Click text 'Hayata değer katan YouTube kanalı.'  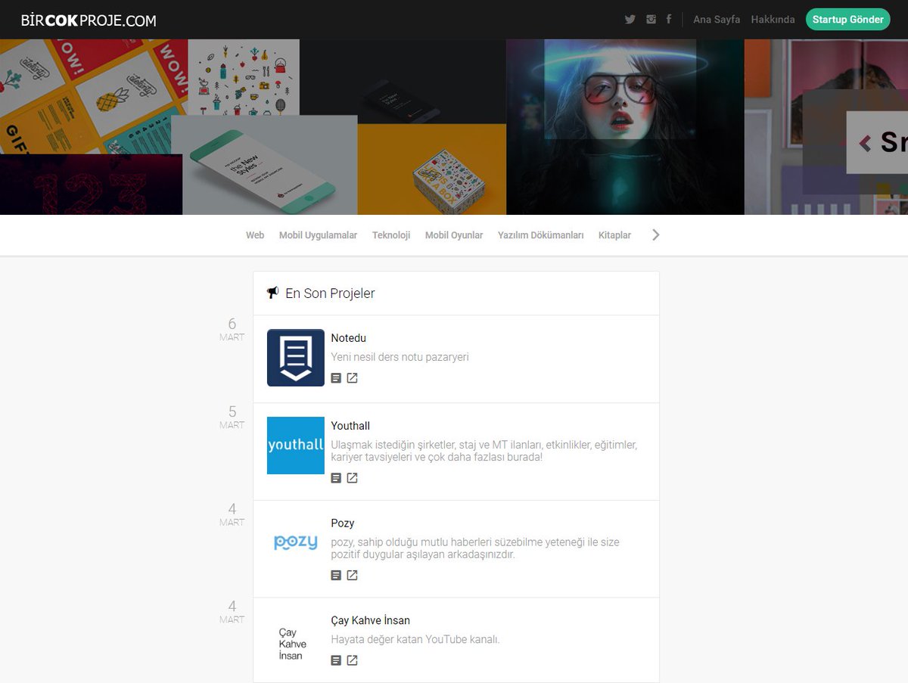(415, 640)
